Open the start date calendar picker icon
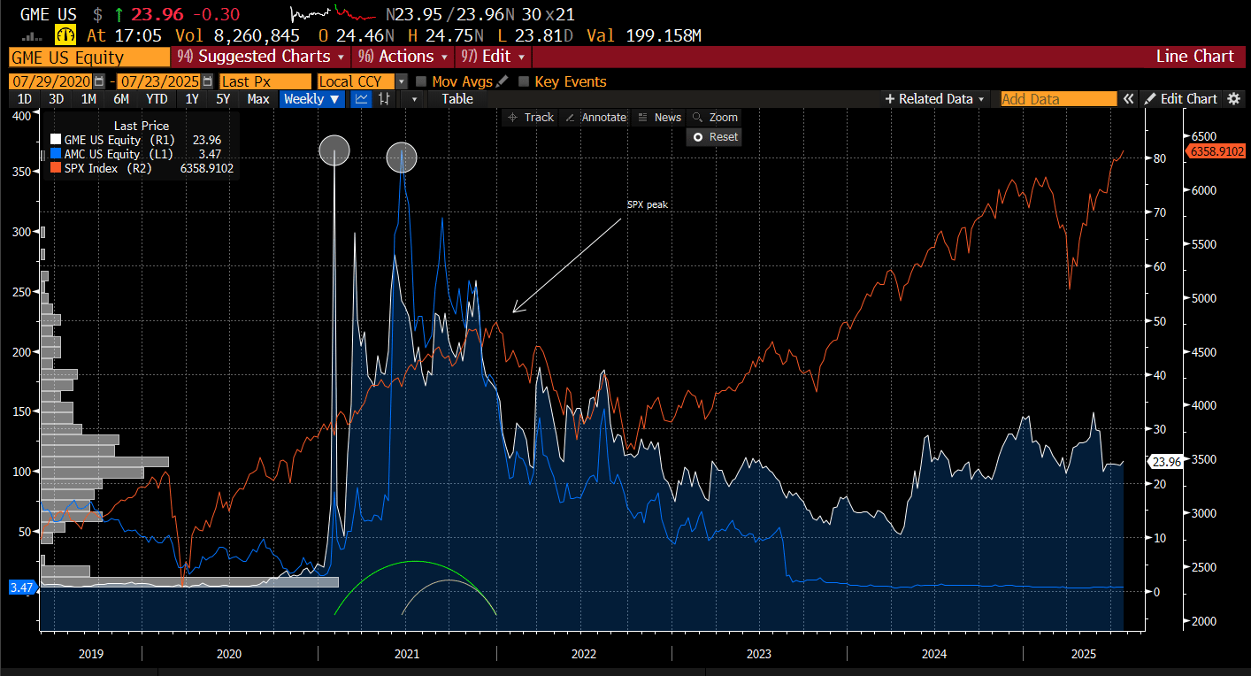Viewport: 1251px width, 676px height. 99,81
